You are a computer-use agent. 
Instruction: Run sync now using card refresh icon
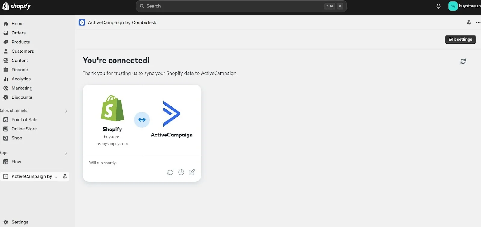click(x=170, y=172)
